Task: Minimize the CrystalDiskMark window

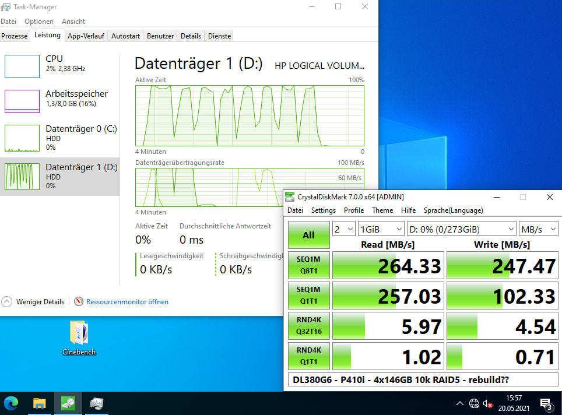Action: (497, 197)
